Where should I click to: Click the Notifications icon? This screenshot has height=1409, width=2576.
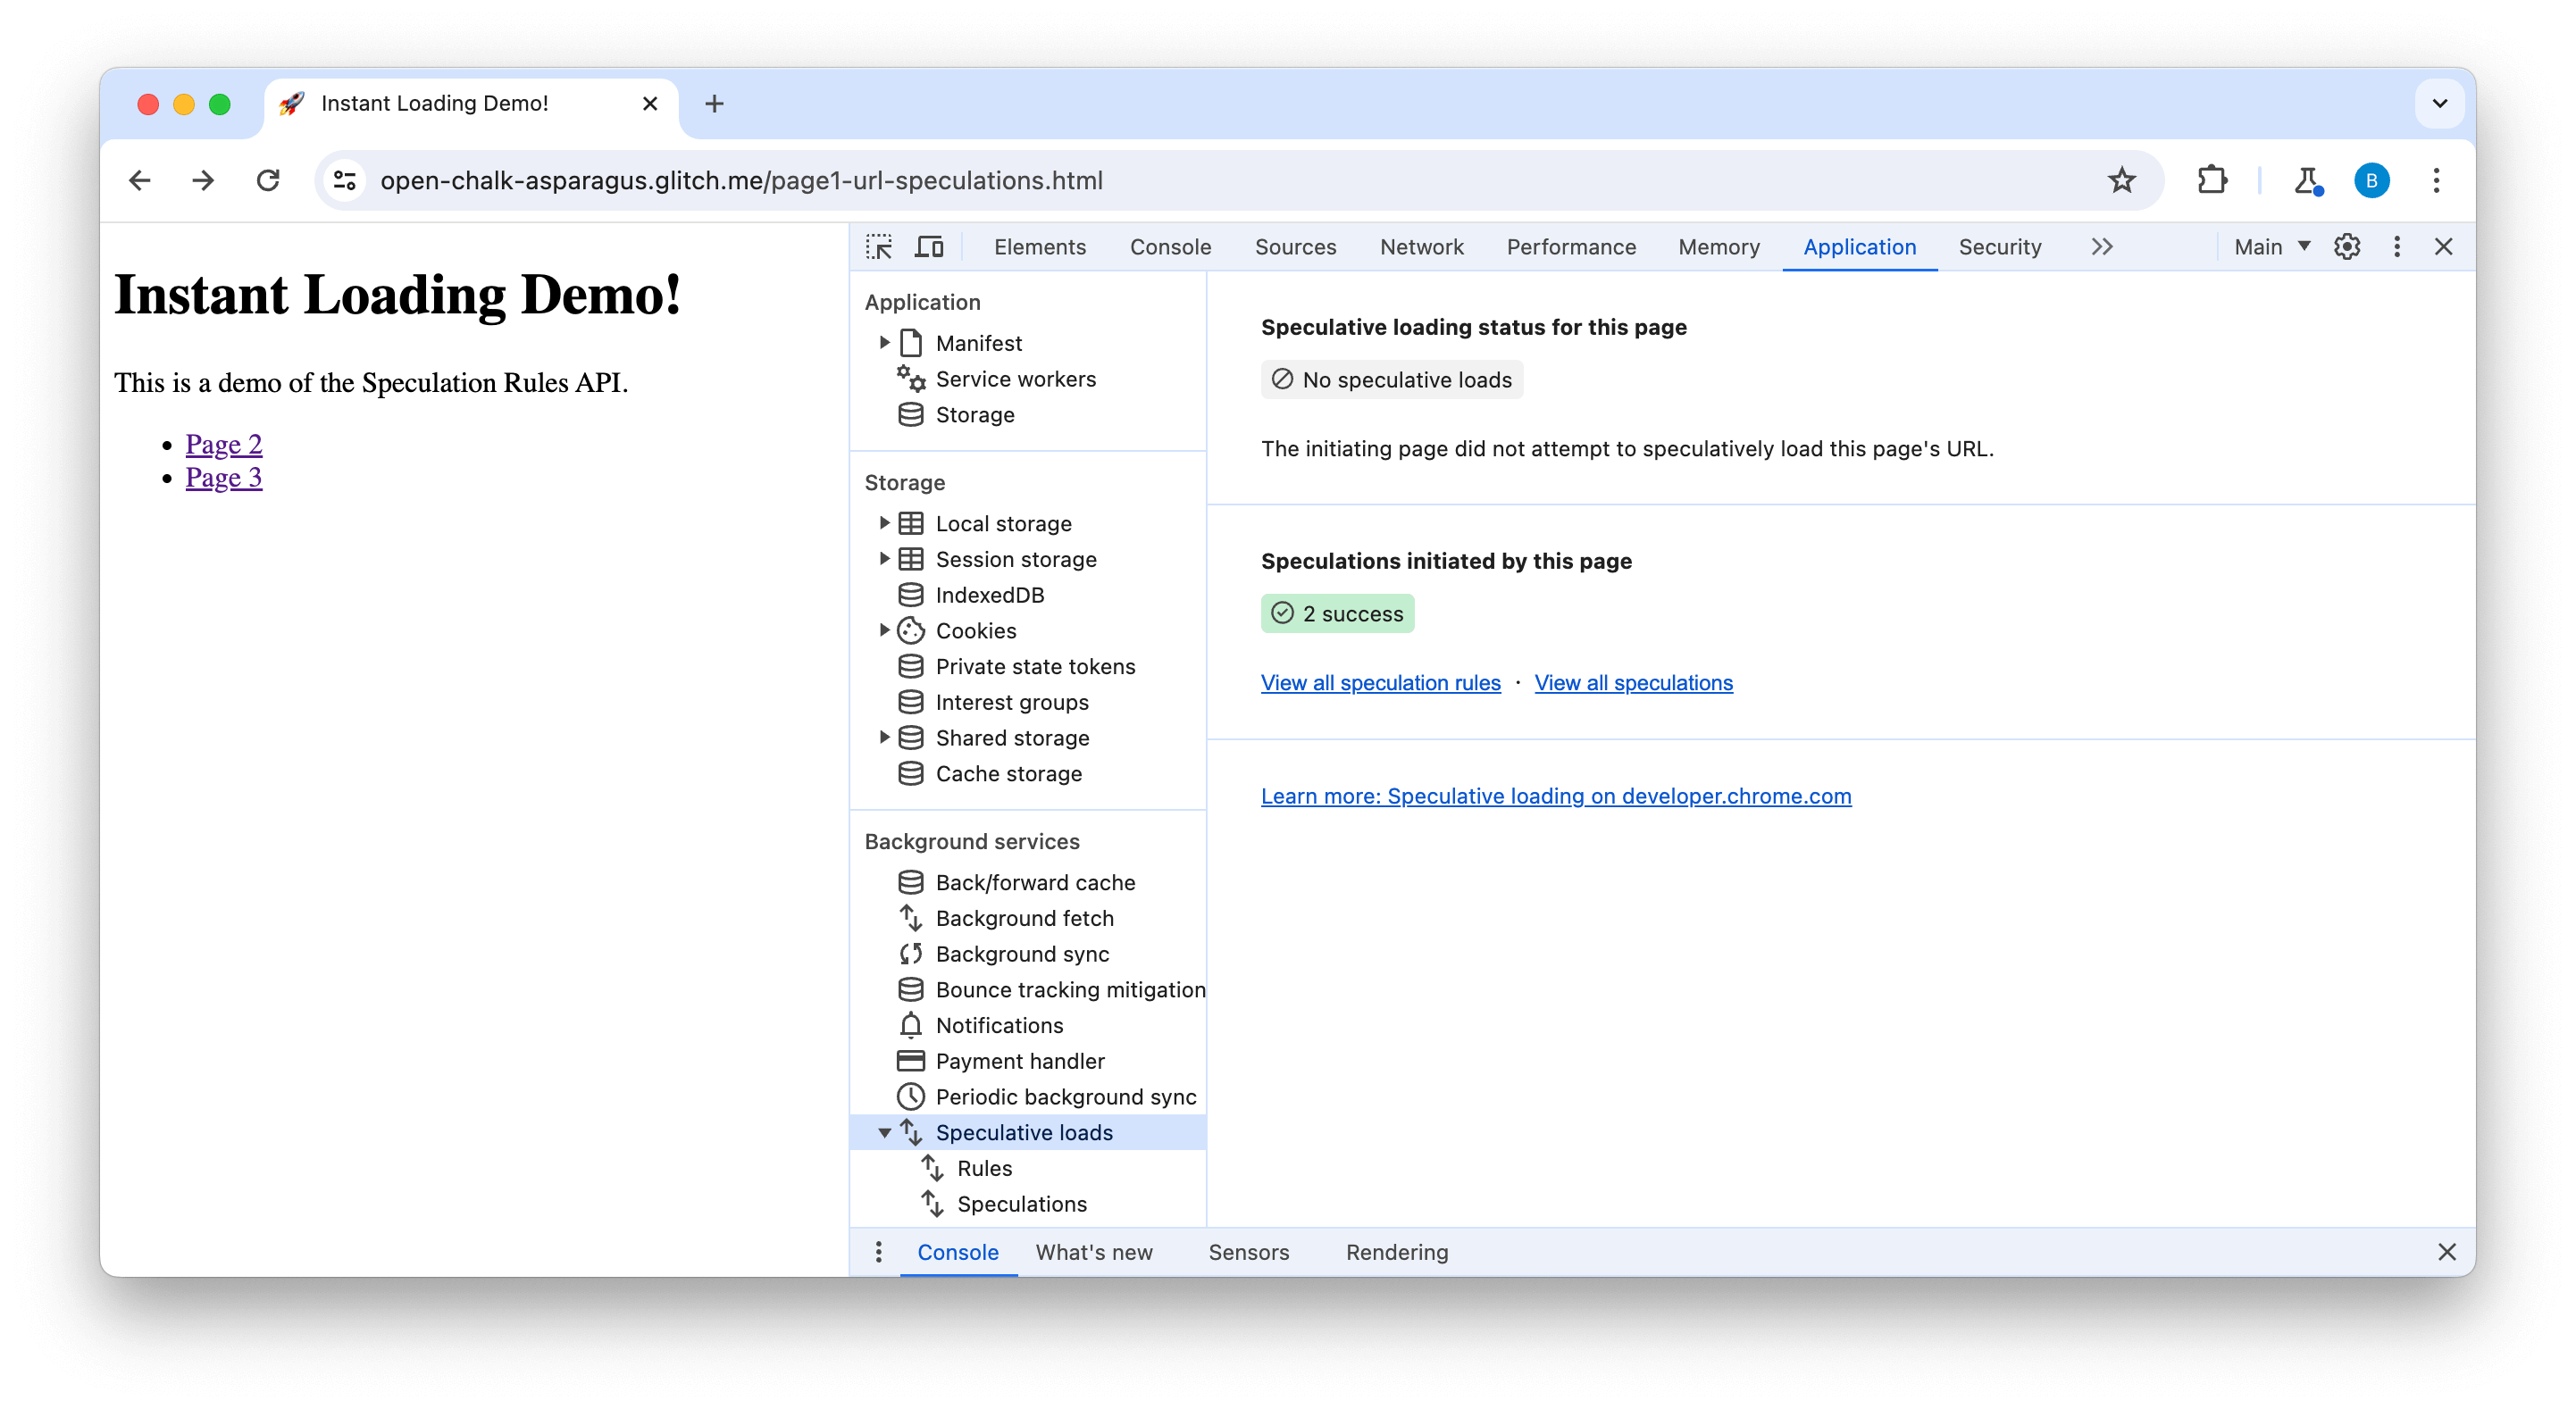coord(911,1026)
